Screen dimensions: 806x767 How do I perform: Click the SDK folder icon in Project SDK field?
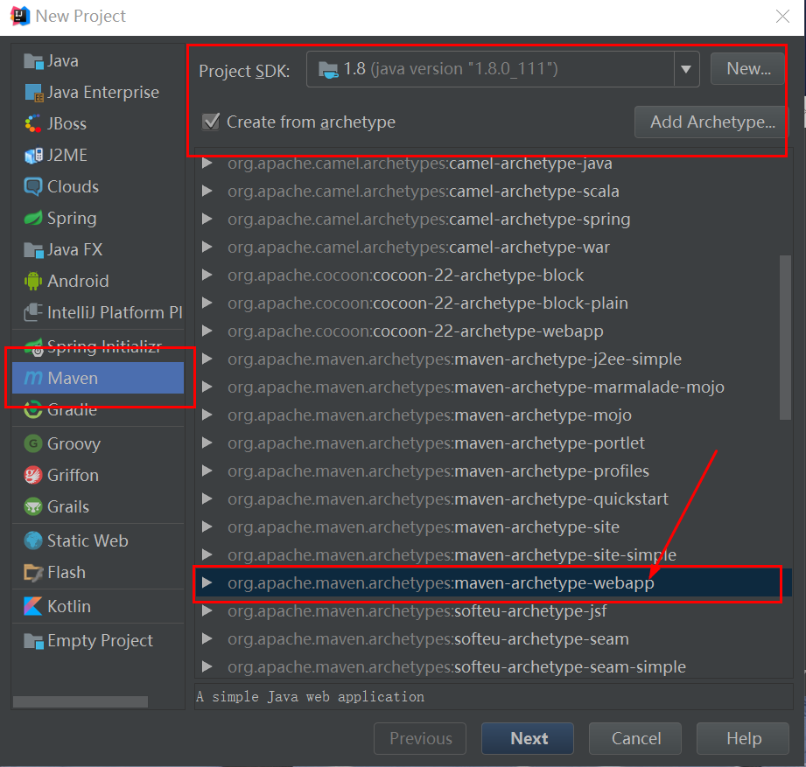(x=328, y=69)
